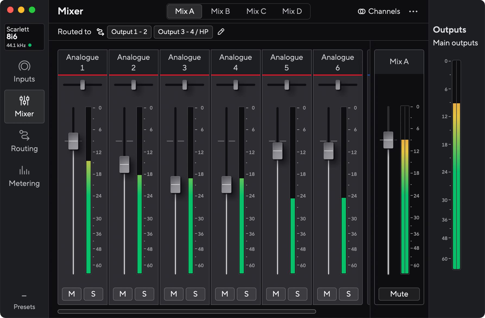Open the Mixer page in sidebar

click(24, 107)
